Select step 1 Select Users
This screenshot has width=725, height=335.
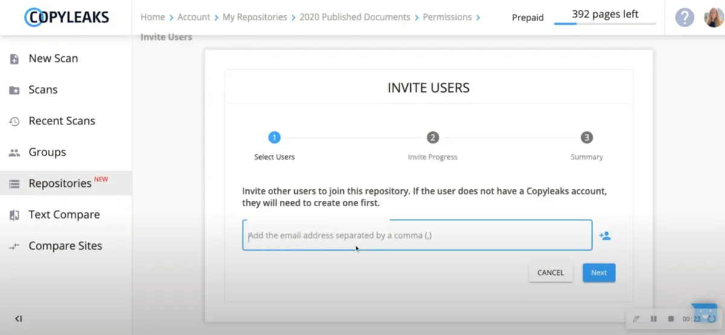[x=274, y=146]
